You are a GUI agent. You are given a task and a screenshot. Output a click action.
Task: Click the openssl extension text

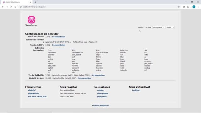[x=99, y=63]
